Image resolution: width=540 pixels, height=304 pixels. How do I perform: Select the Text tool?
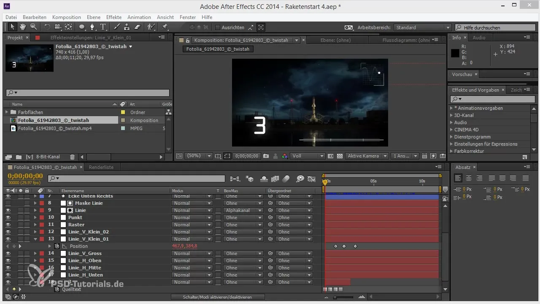(x=103, y=27)
